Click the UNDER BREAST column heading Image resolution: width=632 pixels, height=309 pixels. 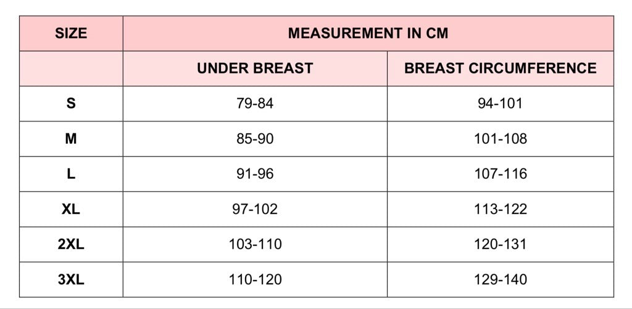pyautogui.click(x=255, y=68)
